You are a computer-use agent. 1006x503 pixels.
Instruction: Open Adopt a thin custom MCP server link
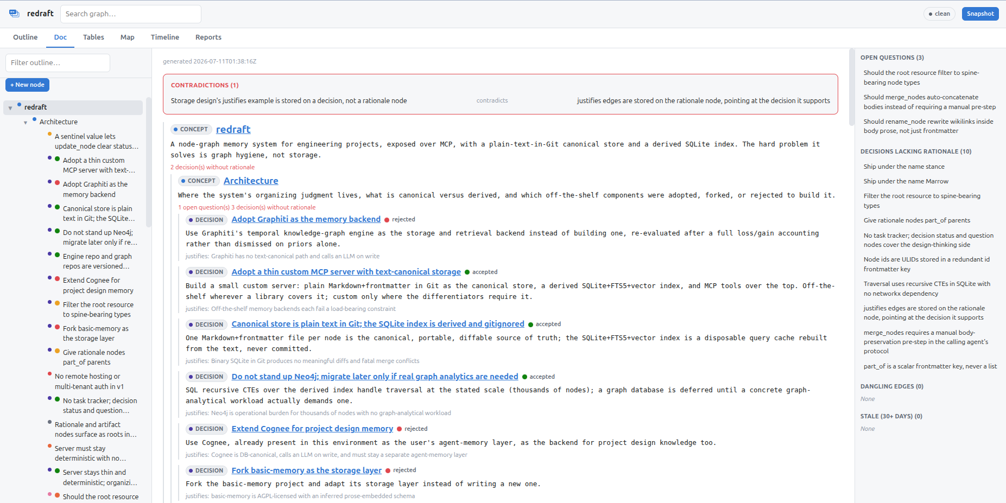coord(346,272)
